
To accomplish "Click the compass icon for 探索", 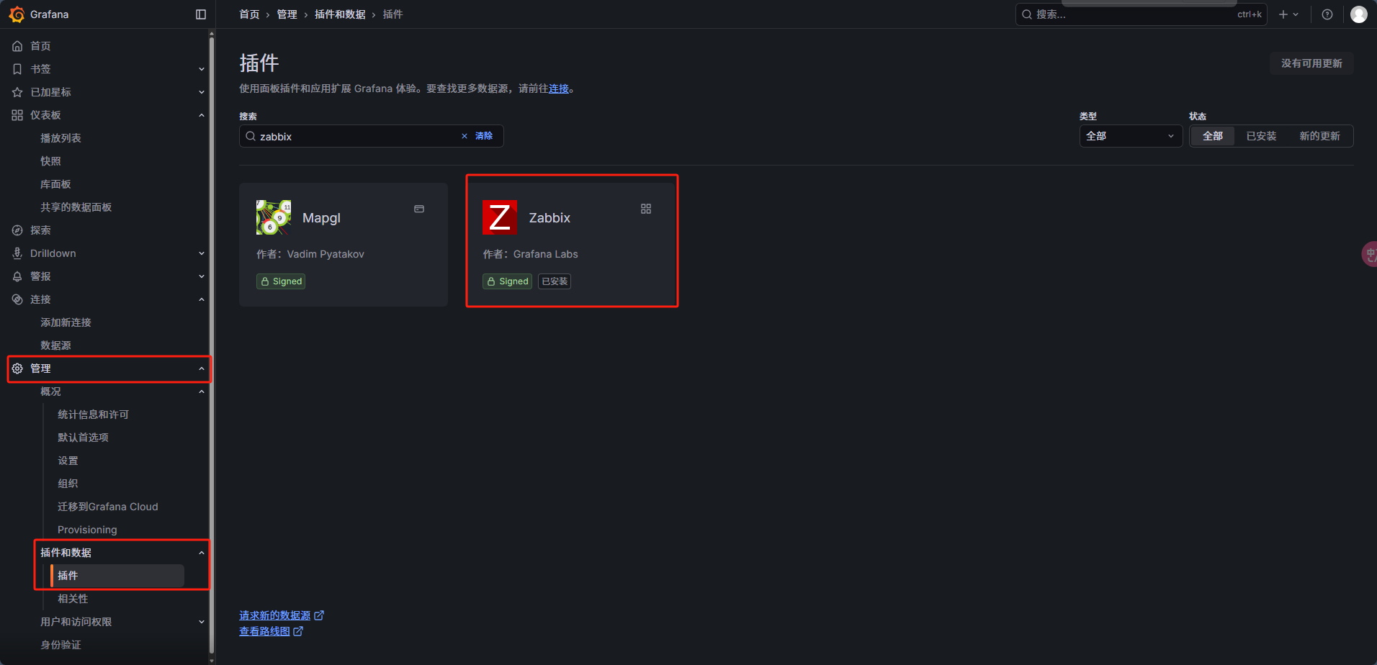I will tap(17, 230).
